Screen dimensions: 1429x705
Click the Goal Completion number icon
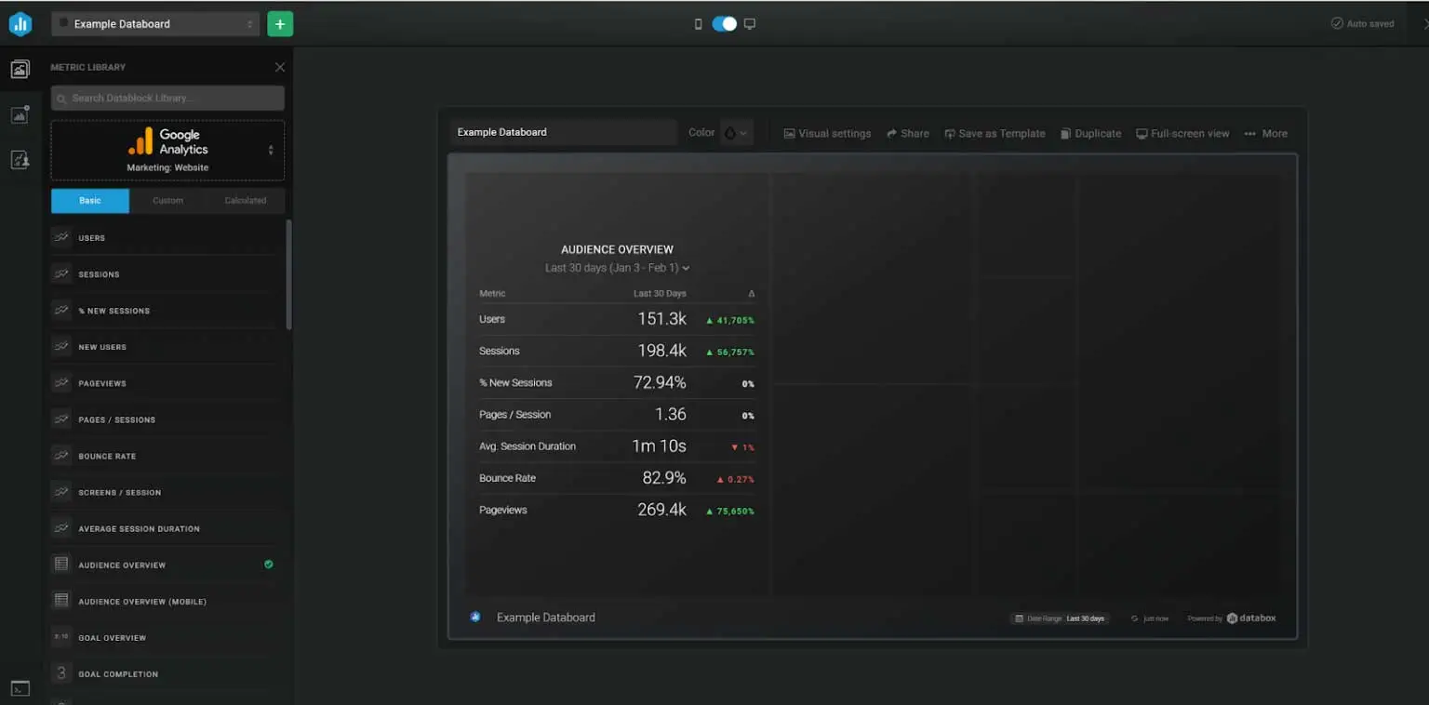click(x=61, y=673)
